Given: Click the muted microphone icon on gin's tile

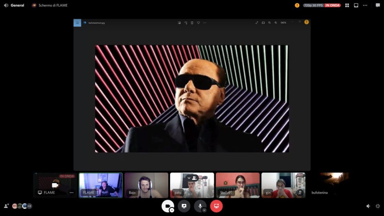Looking at the screenshot, I should 300,192.
